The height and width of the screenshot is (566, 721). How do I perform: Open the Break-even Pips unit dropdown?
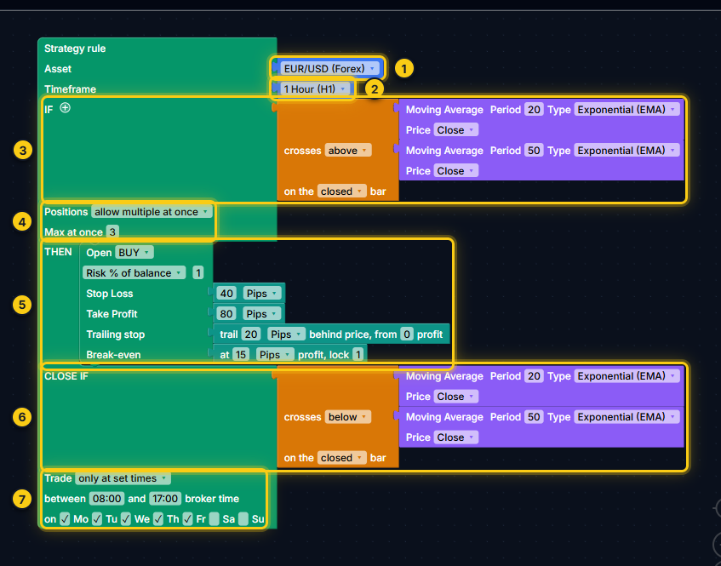[x=275, y=355]
